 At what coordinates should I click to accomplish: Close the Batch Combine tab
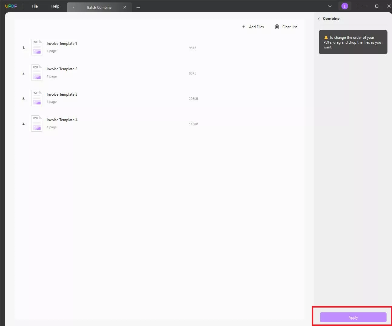click(x=125, y=7)
